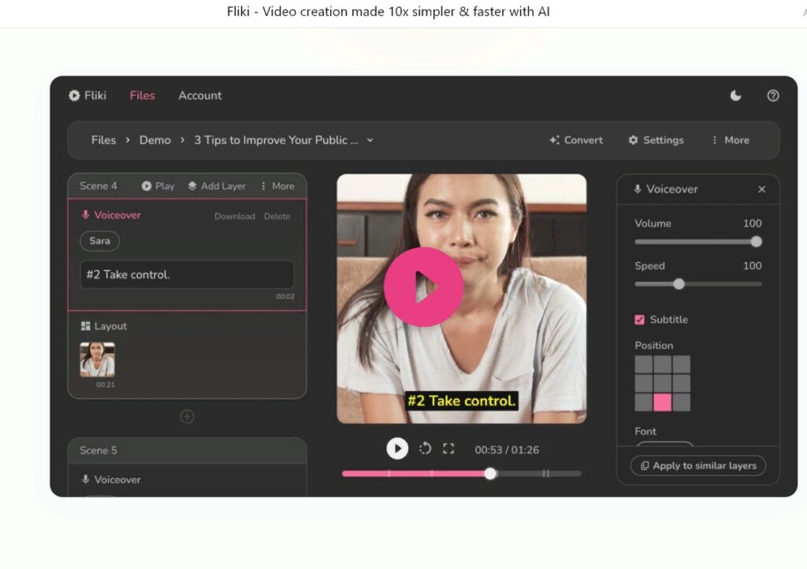Click the Volume slider handle
The image size is (807, 569).
(757, 242)
